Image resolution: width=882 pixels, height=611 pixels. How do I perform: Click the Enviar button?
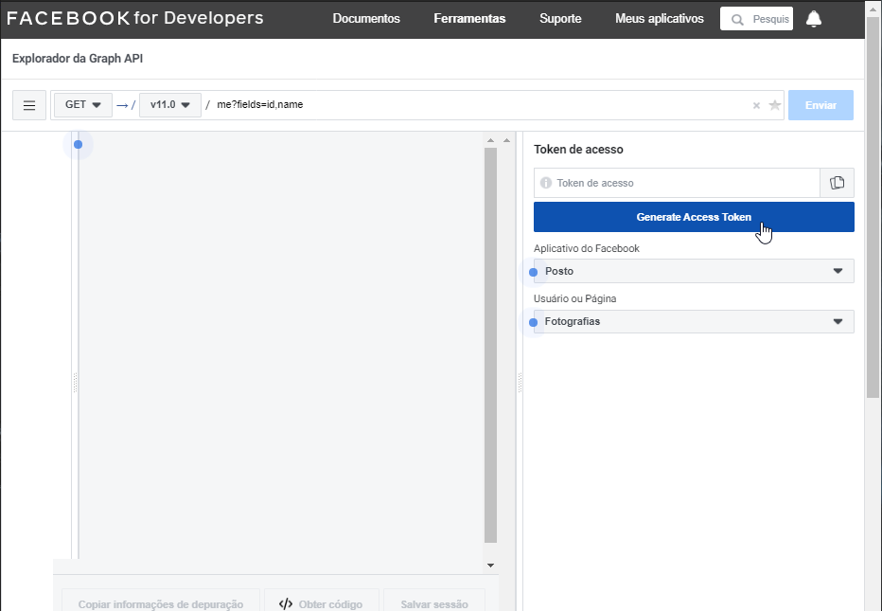tap(820, 105)
